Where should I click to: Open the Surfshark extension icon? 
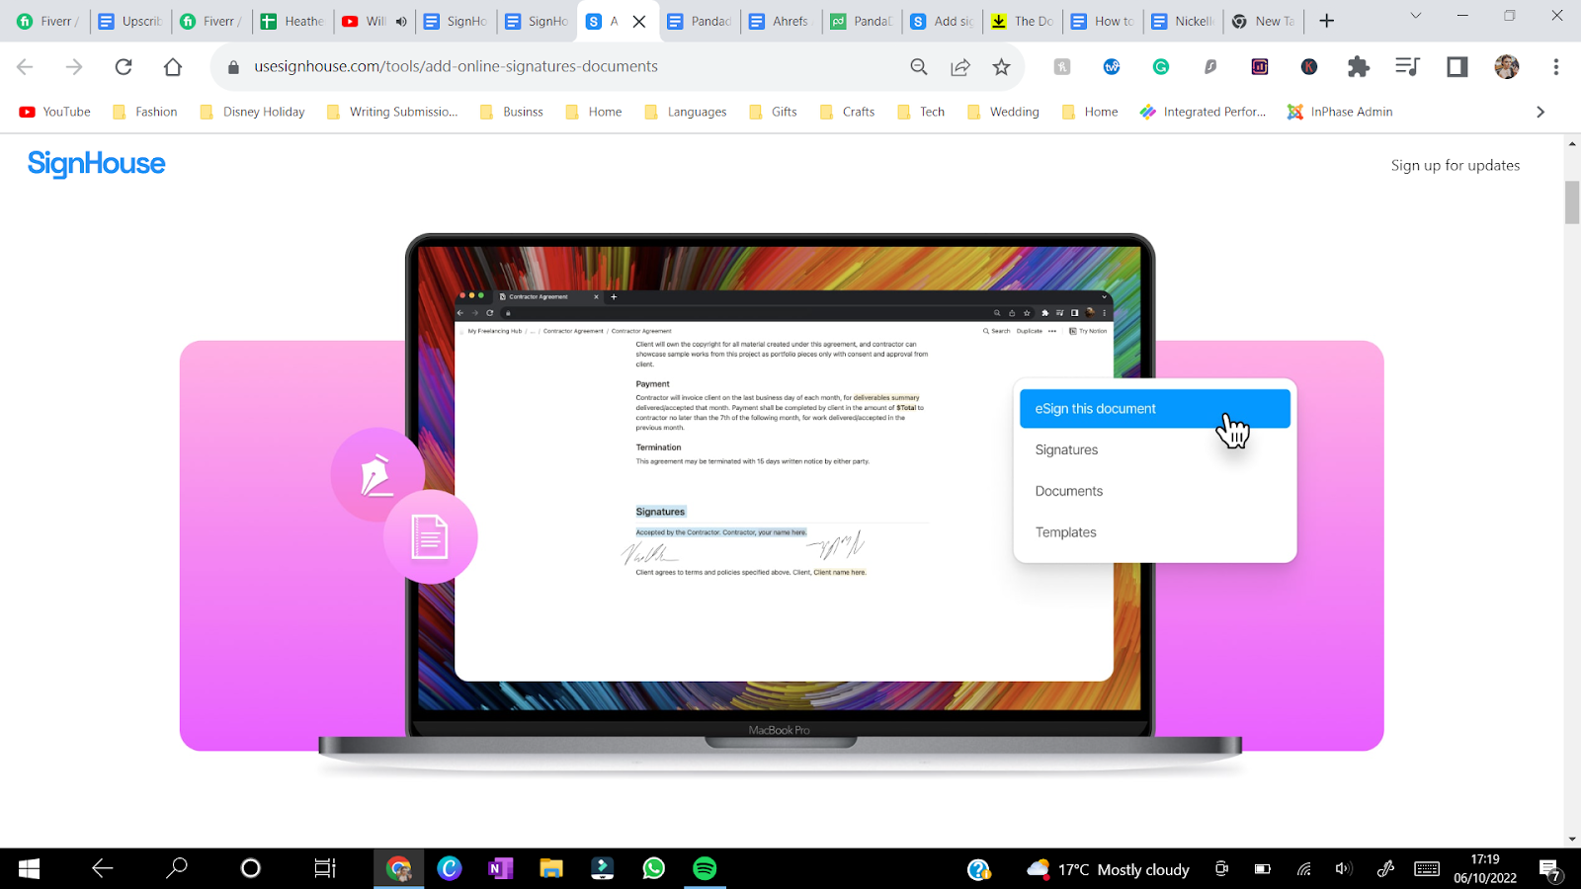click(1210, 66)
